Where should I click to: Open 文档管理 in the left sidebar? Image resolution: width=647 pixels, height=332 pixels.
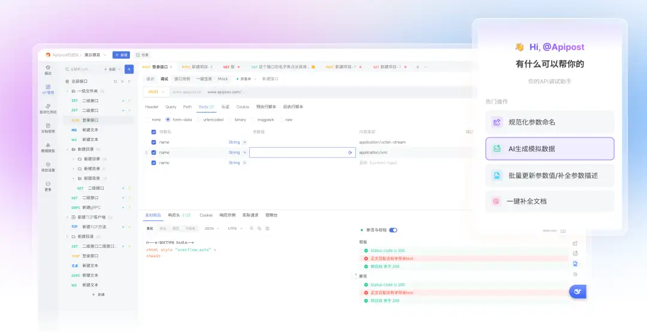(x=48, y=127)
